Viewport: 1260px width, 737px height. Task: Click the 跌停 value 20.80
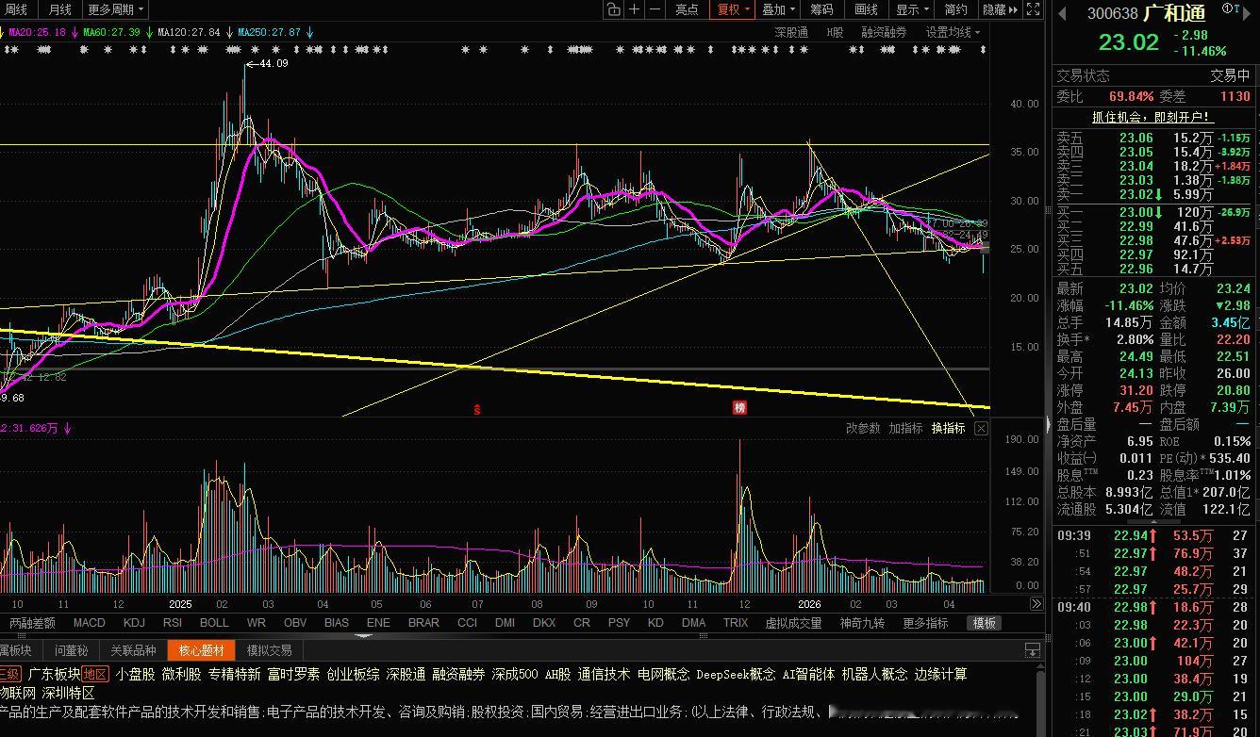tap(1232, 390)
